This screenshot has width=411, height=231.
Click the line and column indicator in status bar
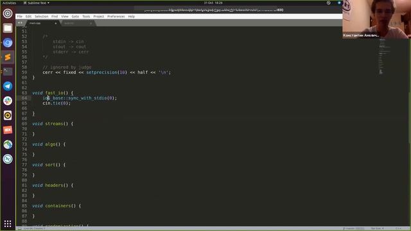click(x=34, y=228)
